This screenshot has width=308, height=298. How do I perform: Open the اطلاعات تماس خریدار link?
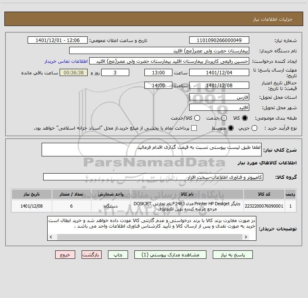(66, 61)
